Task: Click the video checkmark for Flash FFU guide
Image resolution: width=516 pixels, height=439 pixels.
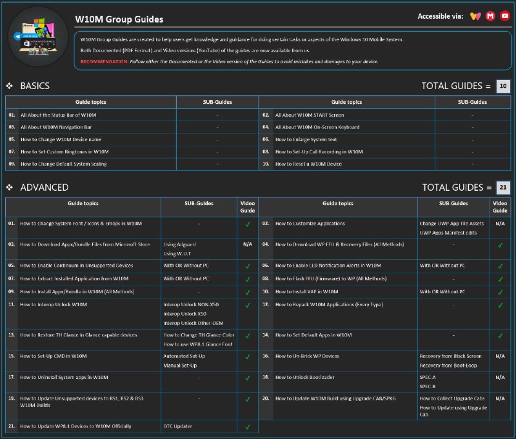Action: coord(501,279)
